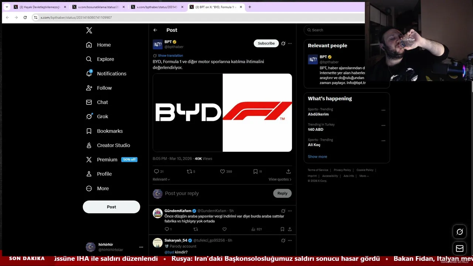The width and height of the screenshot is (473, 266).
Task: Open more options on BPT post
Action: click(x=290, y=43)
